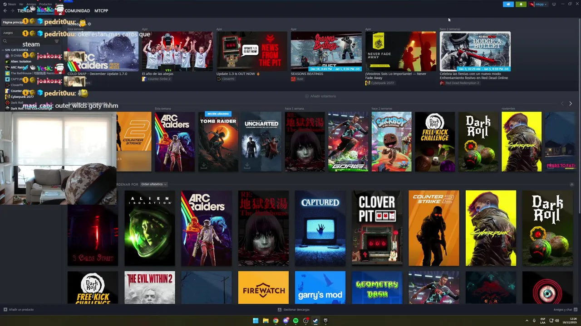Image resolution: width=581 pixels, height=326 pixels.
Task: Open Alien Isolation cover in game grid
Action: click(x=150, y=228)
